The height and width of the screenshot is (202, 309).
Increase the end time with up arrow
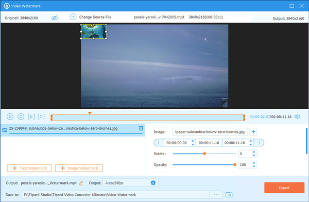point(251,141)
